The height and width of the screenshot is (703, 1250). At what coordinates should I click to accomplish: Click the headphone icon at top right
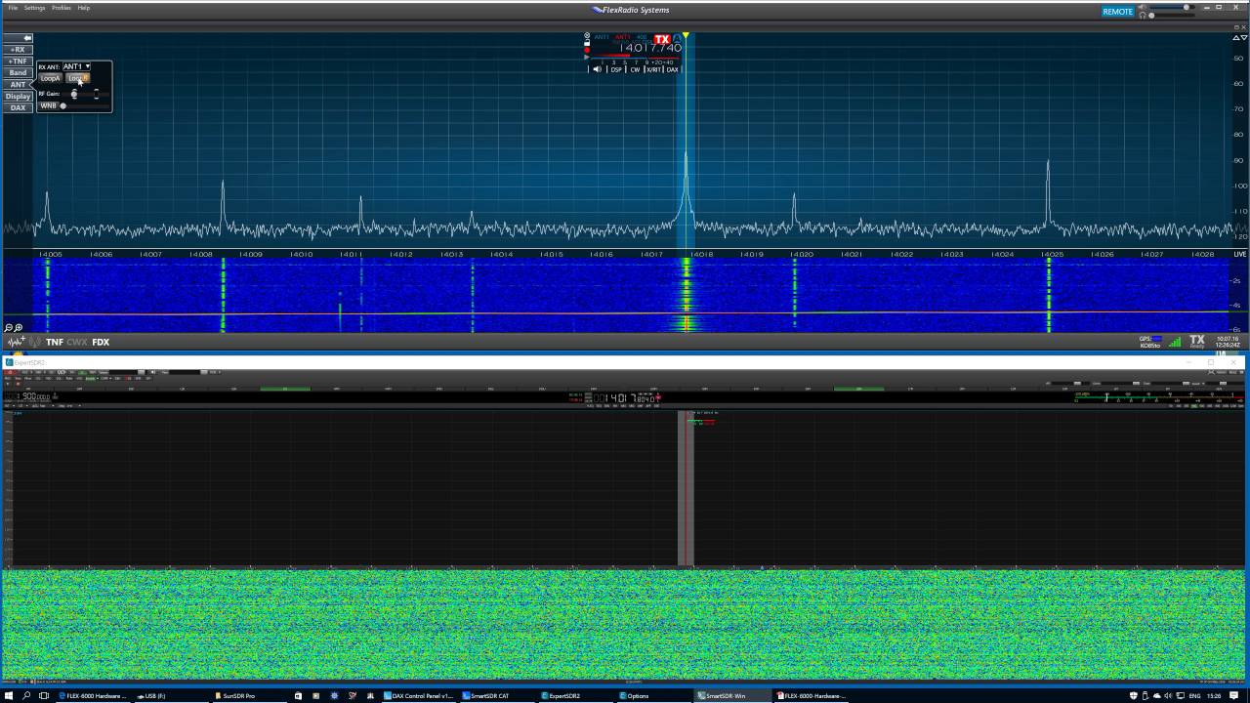tap(1143, 15)
